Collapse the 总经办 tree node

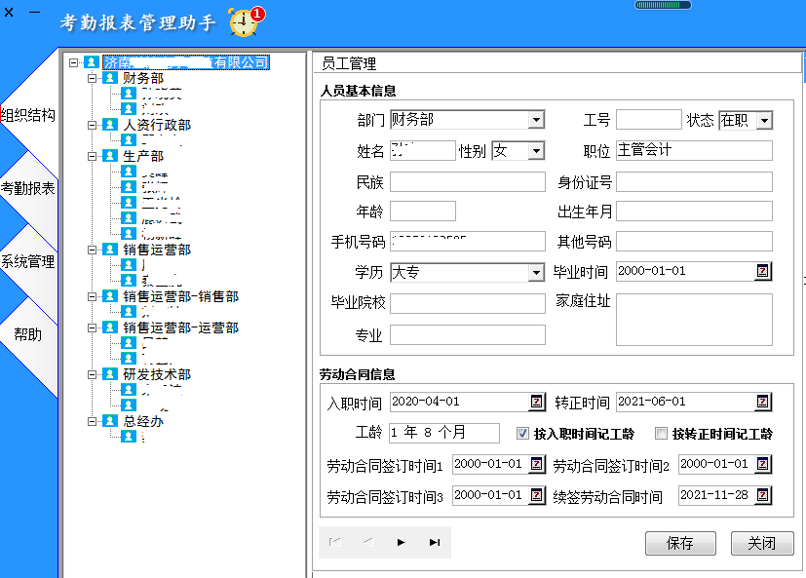tap(92, 421)
